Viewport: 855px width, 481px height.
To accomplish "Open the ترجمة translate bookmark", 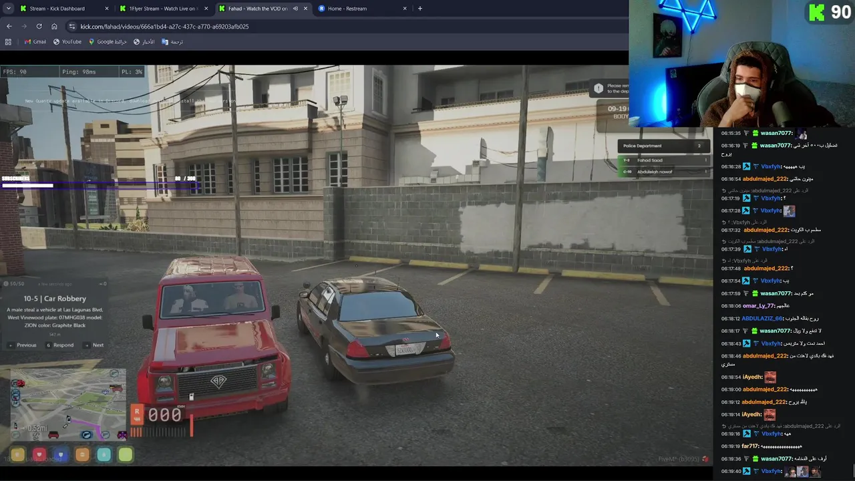I will [x=172, y=41].
